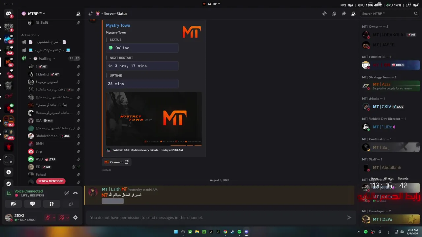The height and width of the screenshot is (237, 422).
Task: Open the Mystery Town RP banner image
Action: point(154,119)
